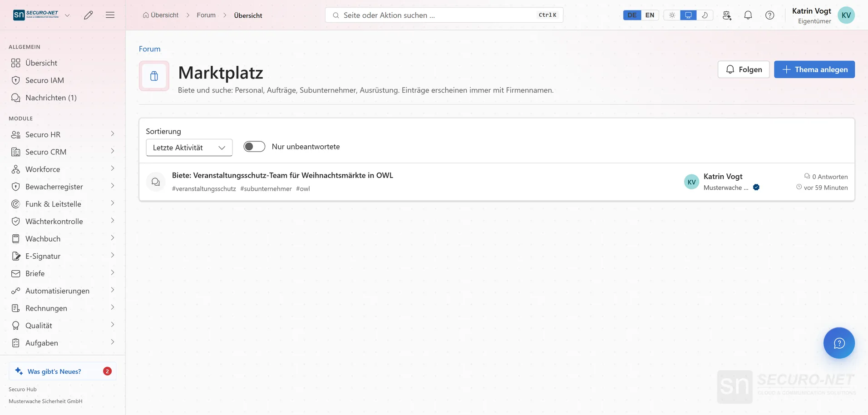Click the user switch icon beside bell

coord(727,15)
